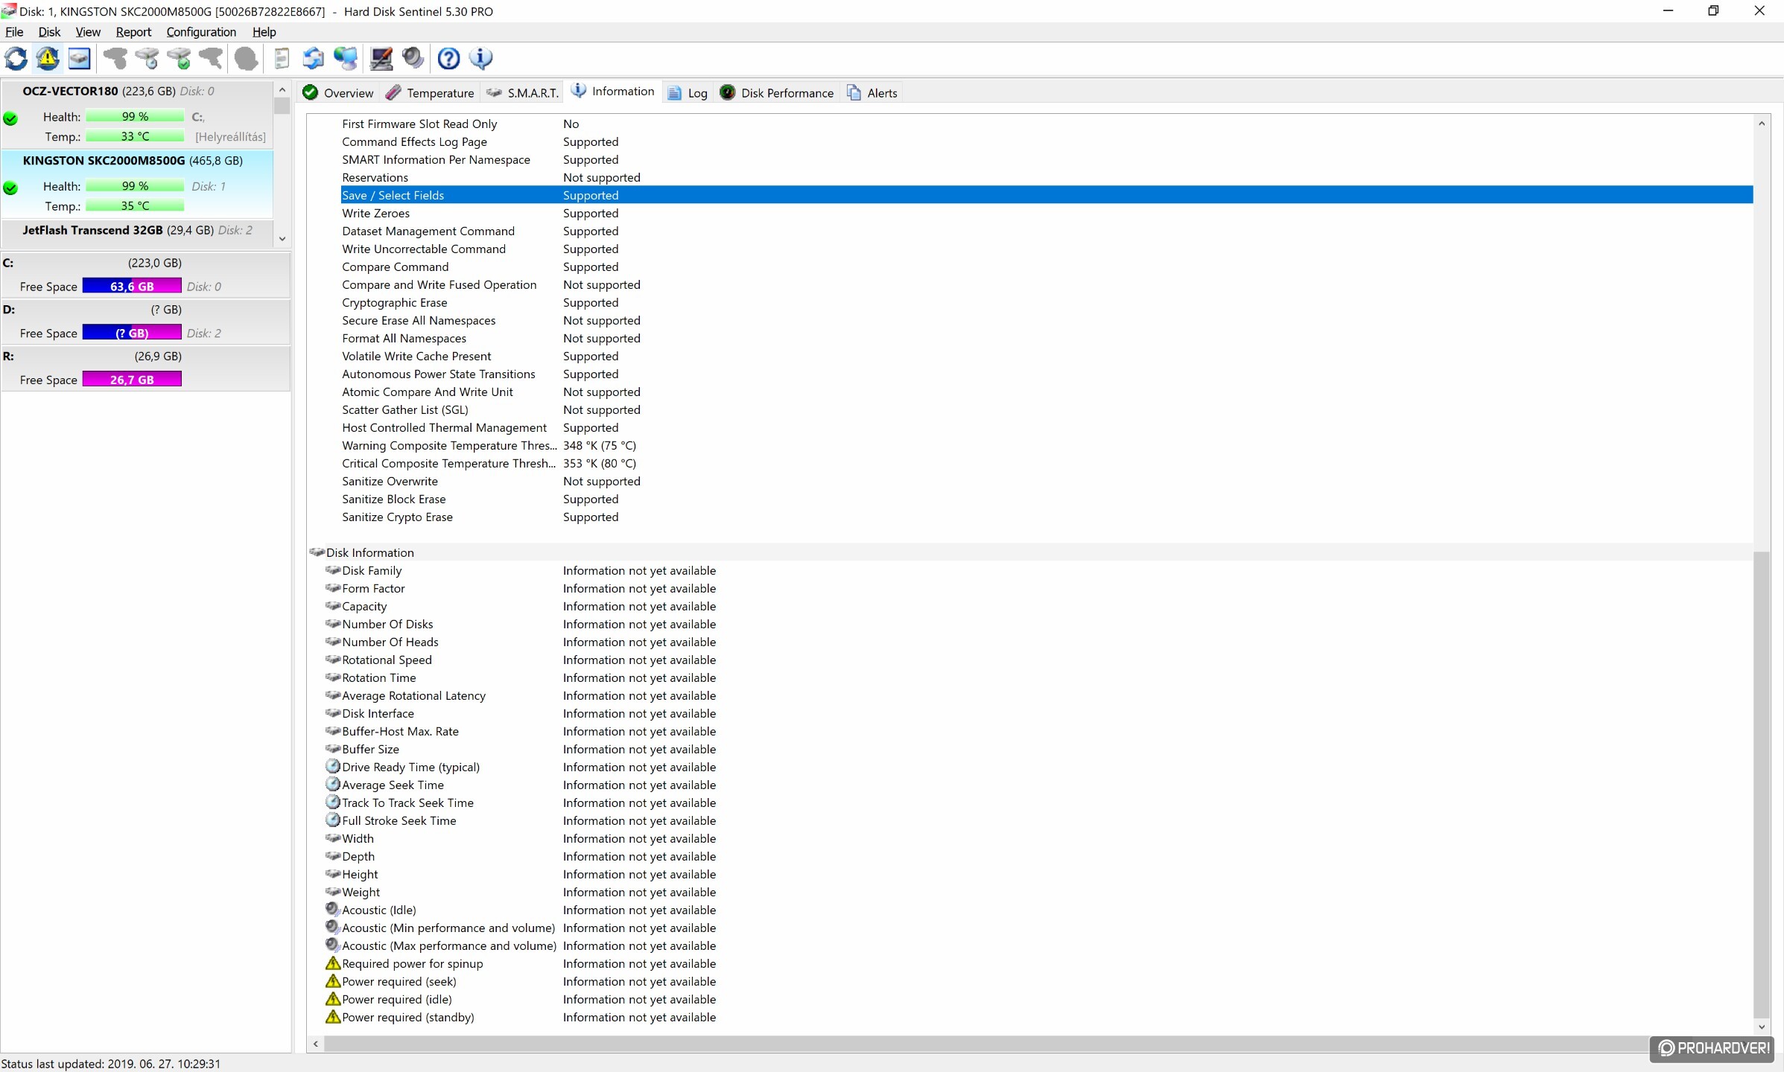Click the globe and monitor network icon
Image resolution: width=1784 pixels, height=1072 pixels.
(x=346, y=58)
